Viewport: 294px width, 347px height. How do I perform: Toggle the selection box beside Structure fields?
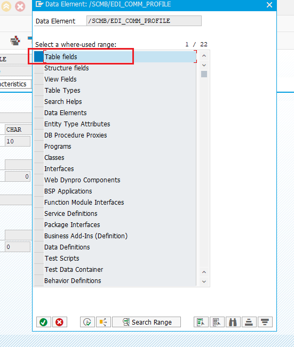[x=39, y=68]
